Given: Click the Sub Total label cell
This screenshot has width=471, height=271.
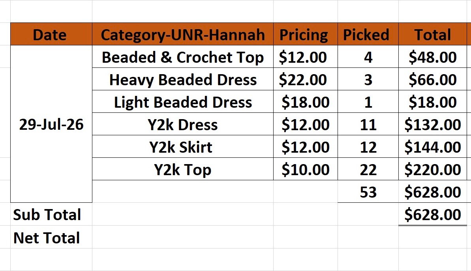Looking at the screenshot, I should (x=51, y=214).
